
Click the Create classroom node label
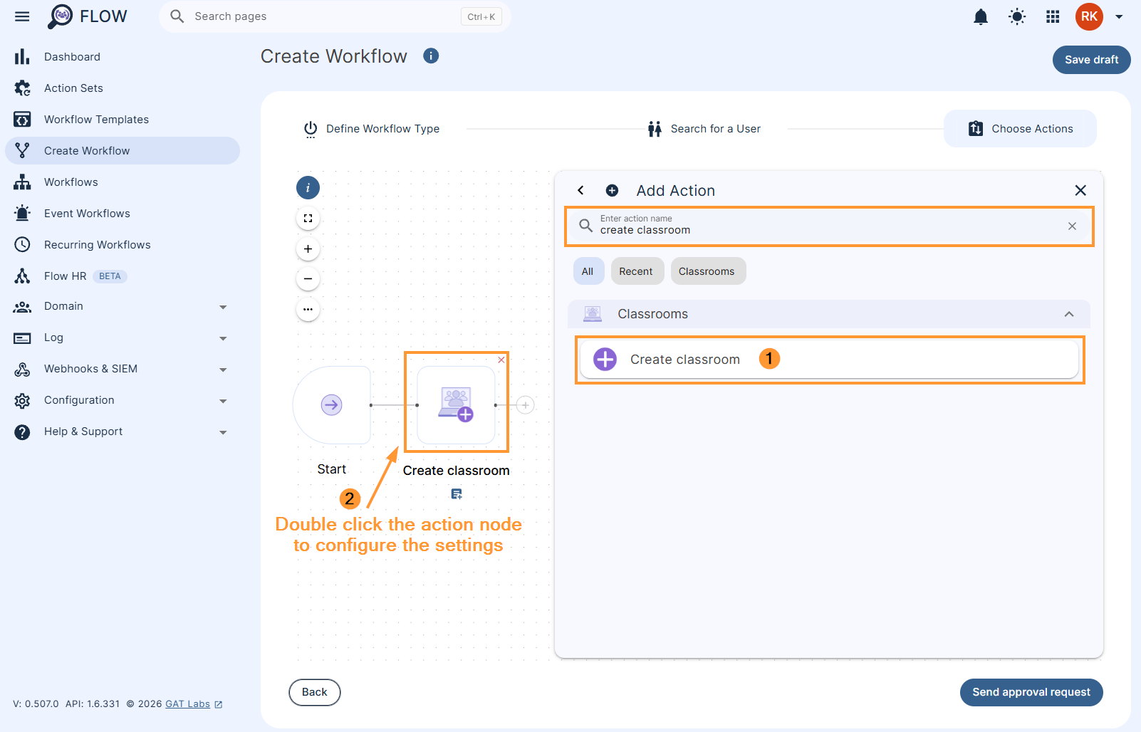point(457,471)
